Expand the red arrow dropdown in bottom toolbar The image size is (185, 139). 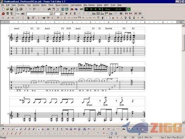point(107,133)
